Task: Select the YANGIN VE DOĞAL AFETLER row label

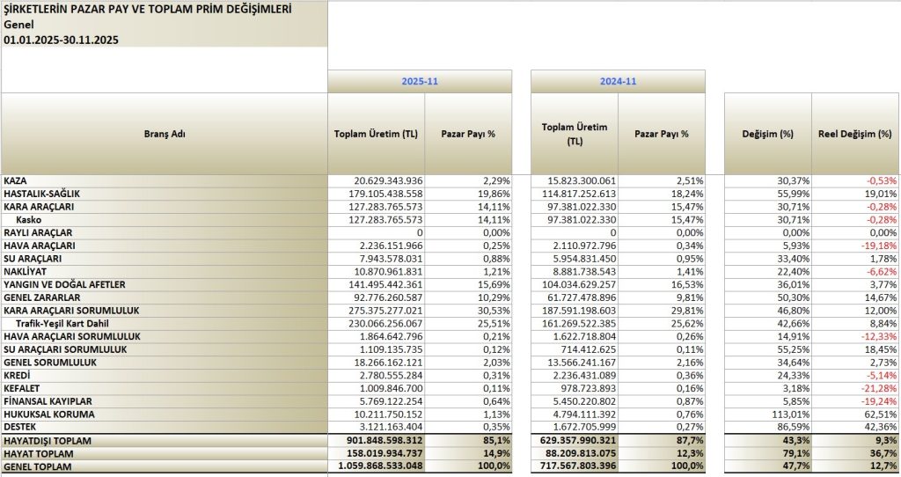Action: (x=65, y=284)
